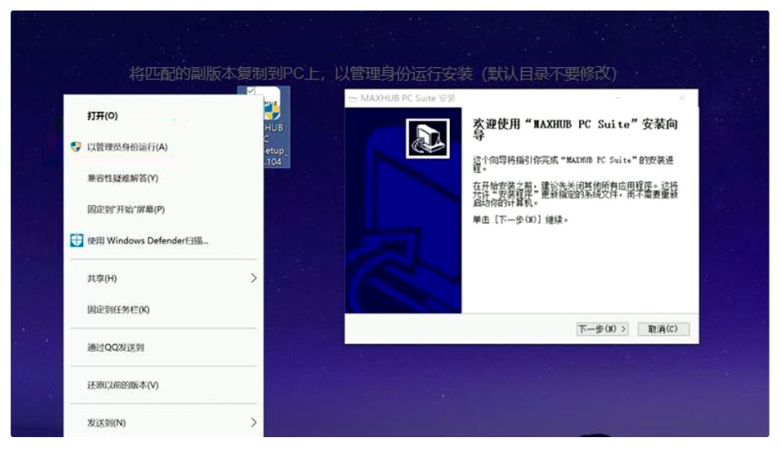
Task: Toggle the checkbox on the setup file icon
Action: tap(251, 91)
